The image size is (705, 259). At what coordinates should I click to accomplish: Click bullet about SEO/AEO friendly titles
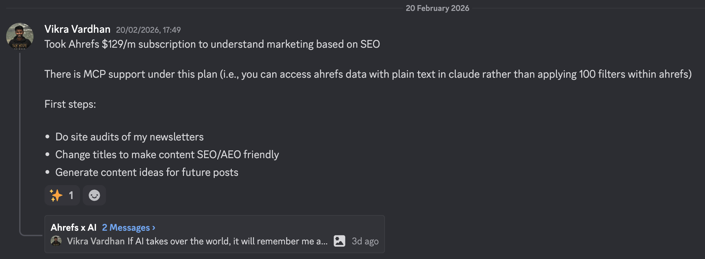(x=167, y=155)
